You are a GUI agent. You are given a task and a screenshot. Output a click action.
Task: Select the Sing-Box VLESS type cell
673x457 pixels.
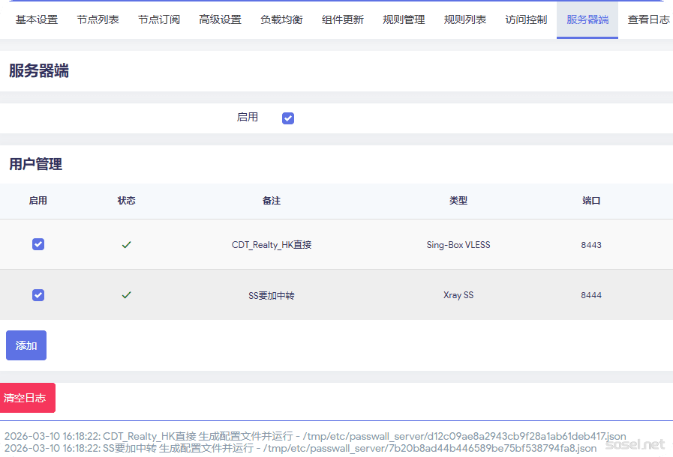coord(458,245)
